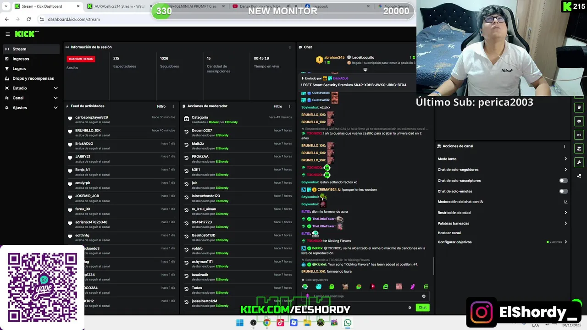Open Windows Start menu

tap(240, 323)
